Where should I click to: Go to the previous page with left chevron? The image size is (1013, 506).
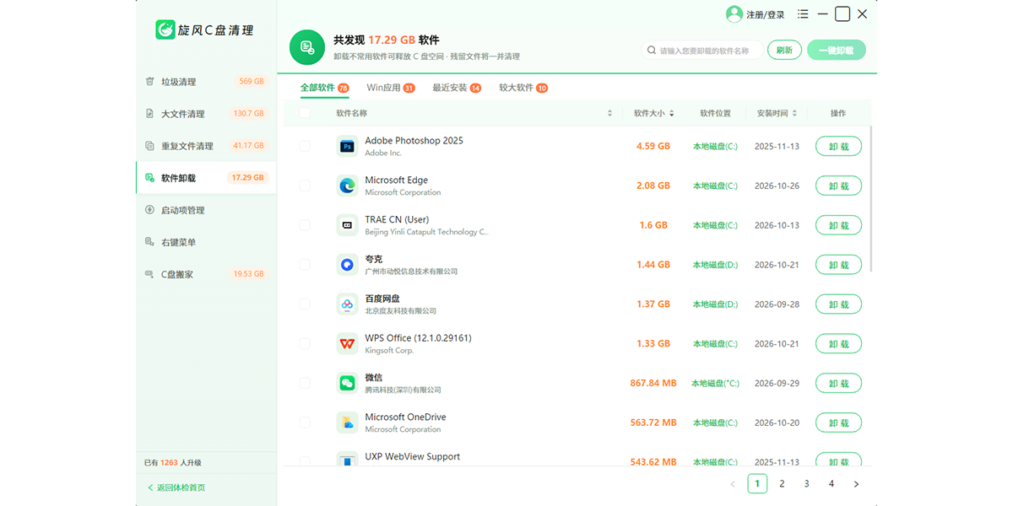point(733,484)
